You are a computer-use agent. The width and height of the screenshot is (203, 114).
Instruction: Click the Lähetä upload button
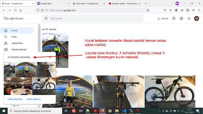[x=163, y=18]
